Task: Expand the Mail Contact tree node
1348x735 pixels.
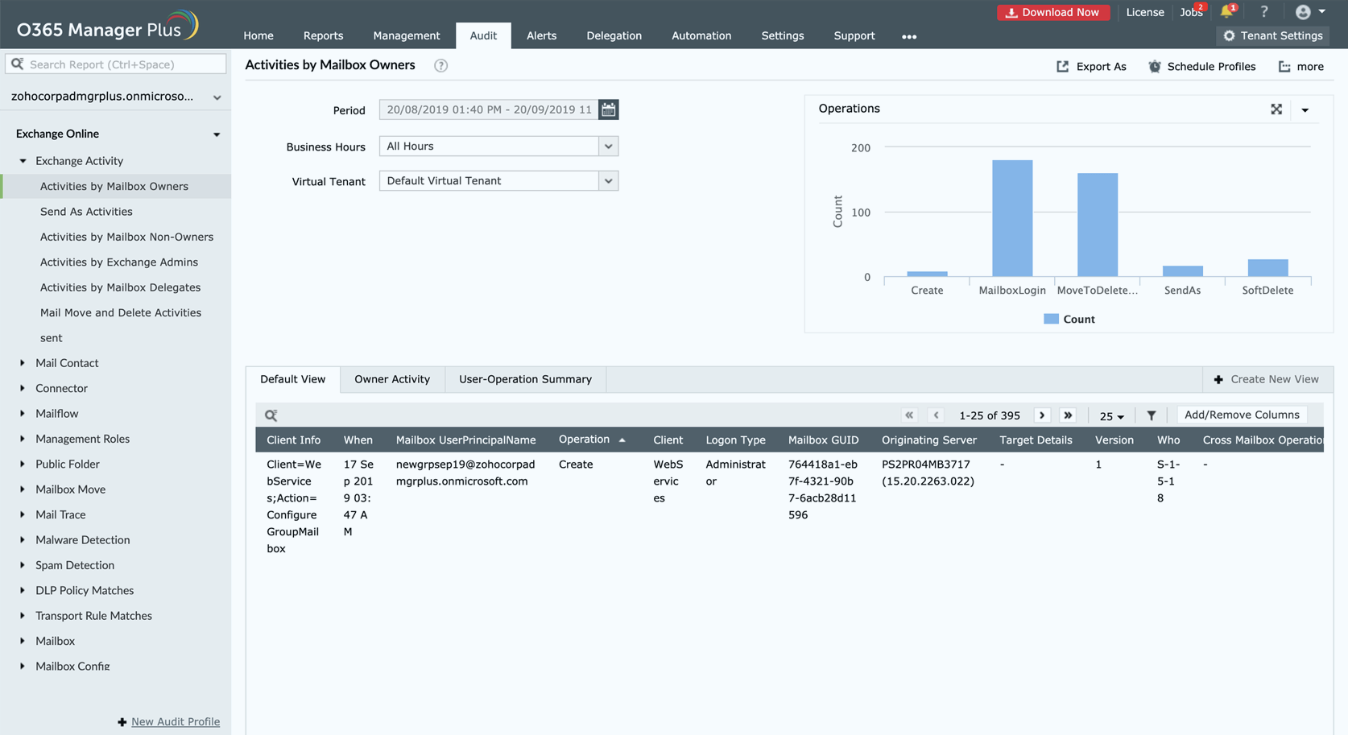Action: (23, 363)
